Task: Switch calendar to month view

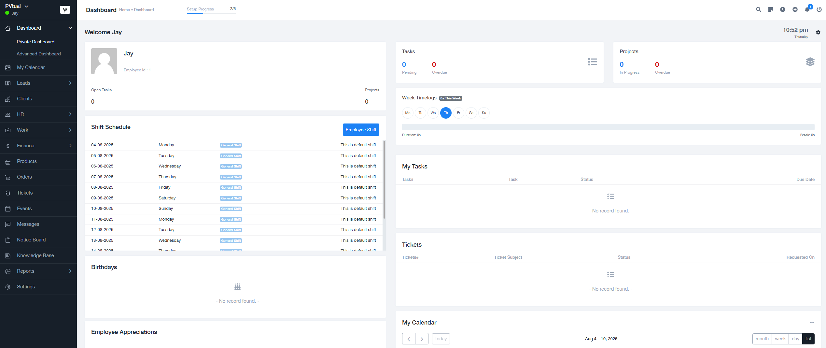Action: (762, 339)
